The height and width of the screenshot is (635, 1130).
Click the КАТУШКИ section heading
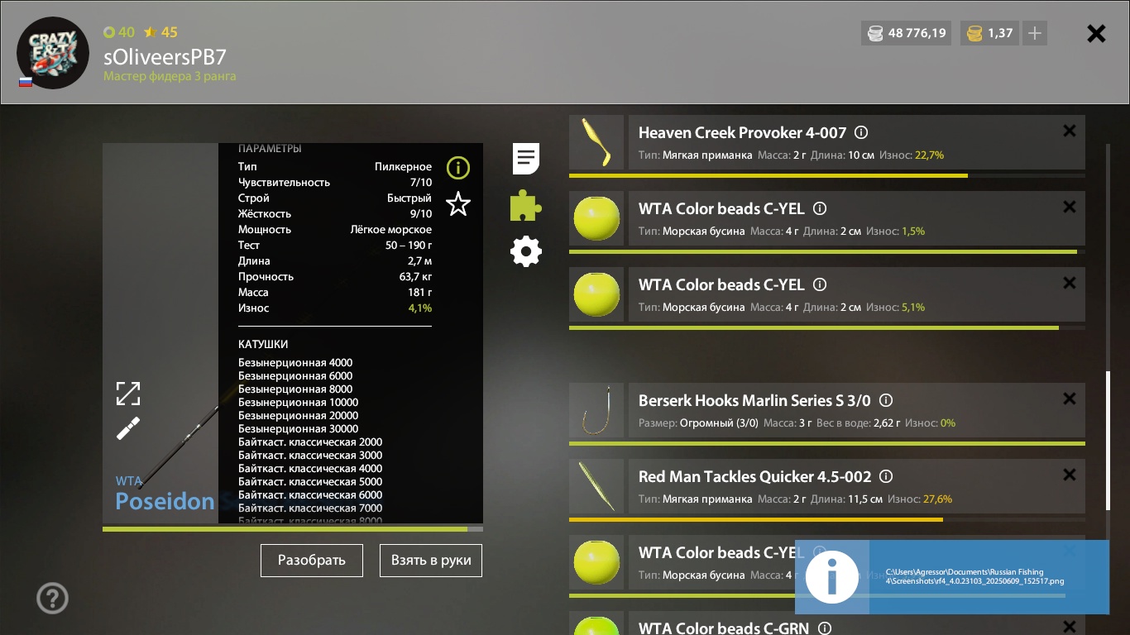263,344
